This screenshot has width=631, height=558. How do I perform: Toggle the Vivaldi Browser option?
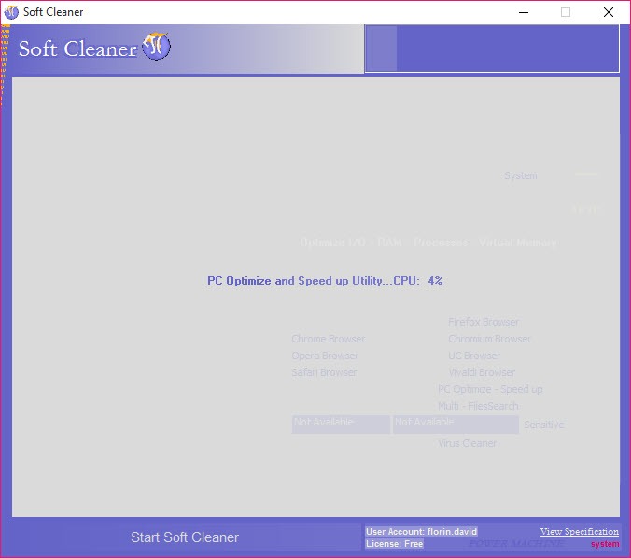click(x=481, y=373)
